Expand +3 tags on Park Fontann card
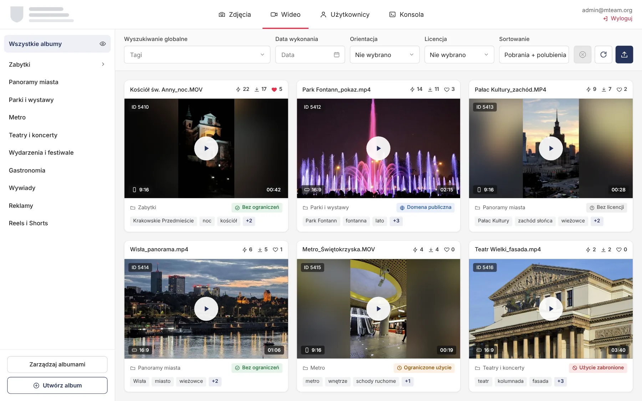 point(396,221)
